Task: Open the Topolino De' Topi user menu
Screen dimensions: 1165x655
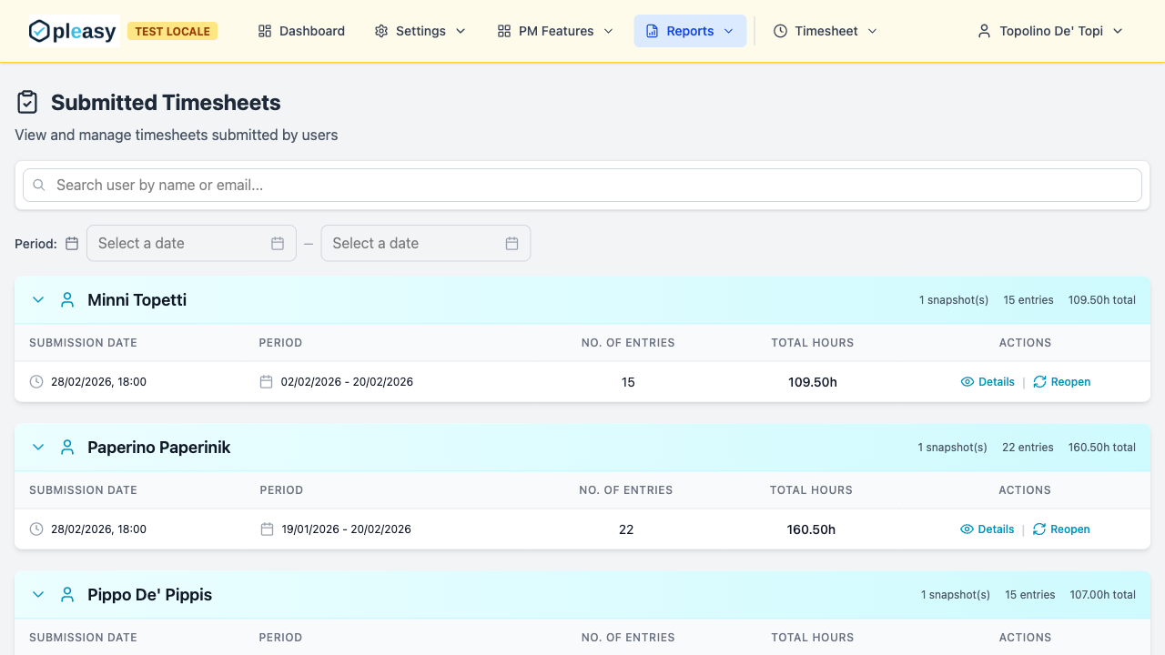Action: coord(1050,31)
